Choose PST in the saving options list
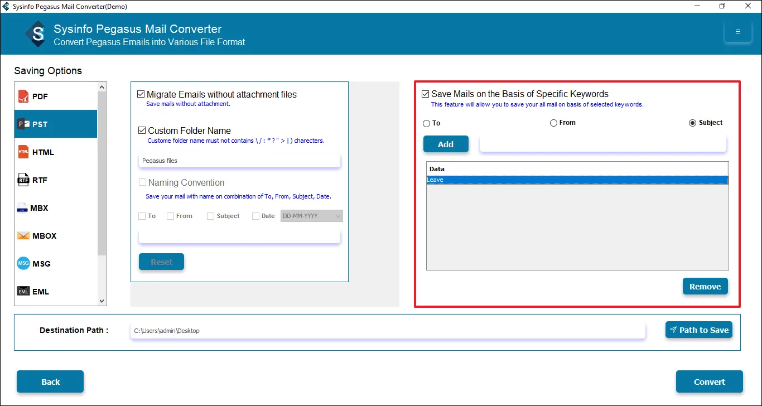The height and width of the screenshot is (406, 762). [x=56, y=124]
